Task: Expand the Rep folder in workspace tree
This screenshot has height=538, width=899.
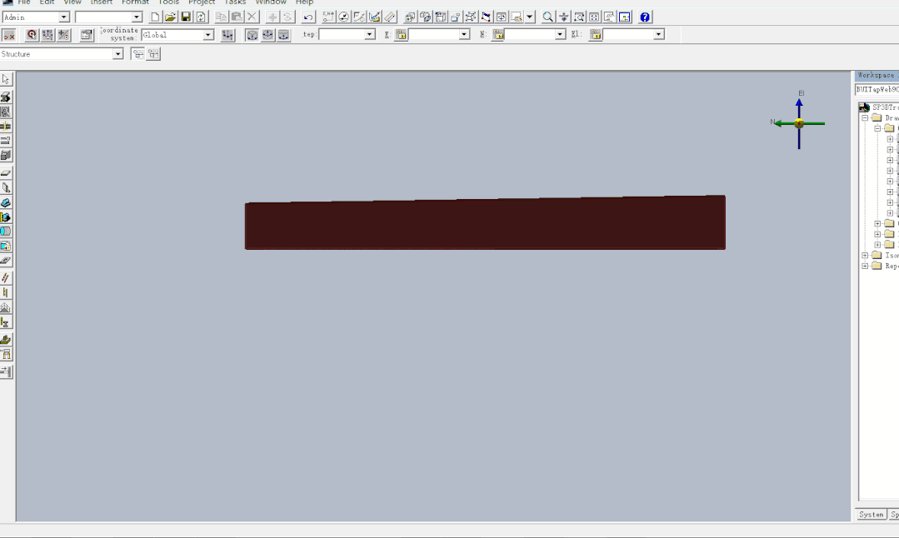Action: 865,266
